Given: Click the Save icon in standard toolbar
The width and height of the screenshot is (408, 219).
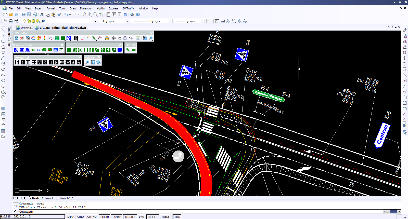Looking at the screenshot, I should pyautogui.click(x=17, y=15).
